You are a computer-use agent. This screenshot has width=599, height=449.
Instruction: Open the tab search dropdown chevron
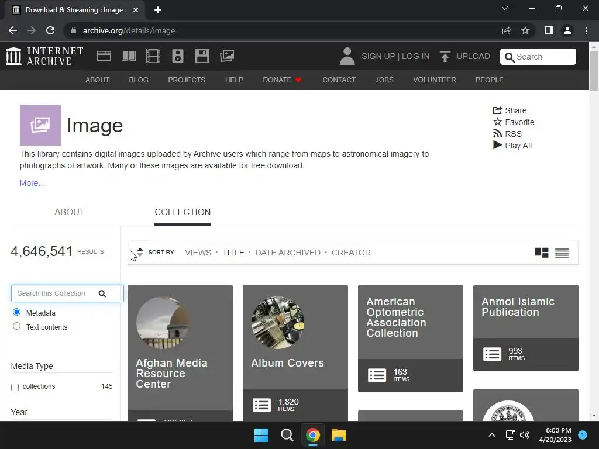point(505,8)
